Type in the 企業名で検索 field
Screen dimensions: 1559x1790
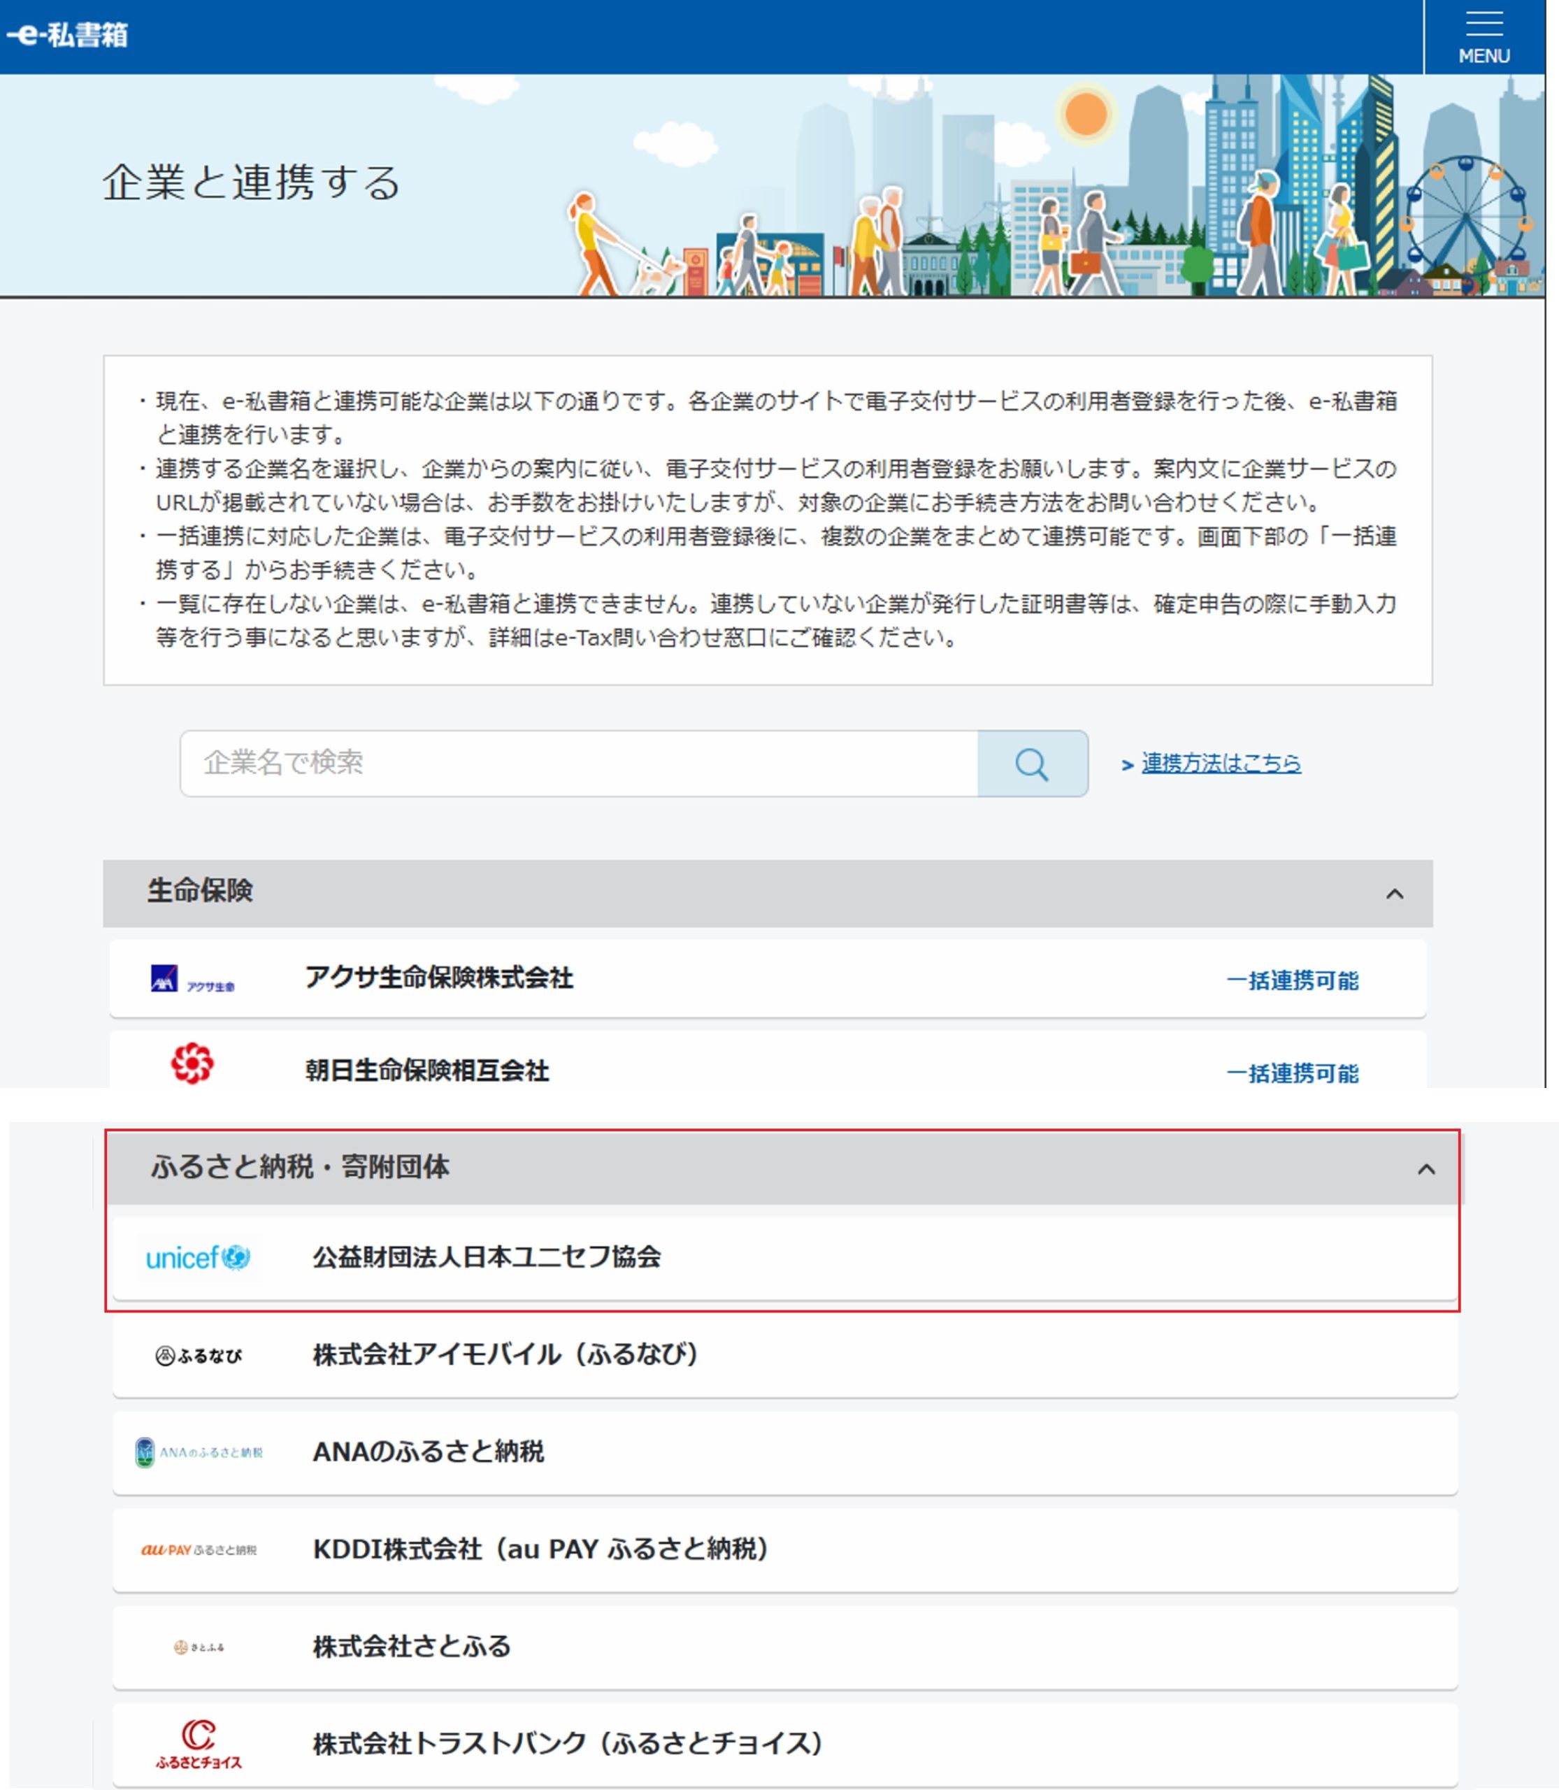(x=579, y=763)
